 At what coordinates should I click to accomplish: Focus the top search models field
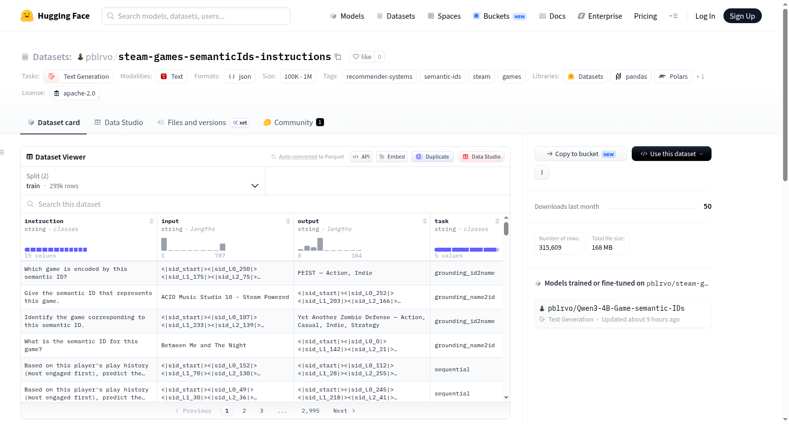point(196,16)
